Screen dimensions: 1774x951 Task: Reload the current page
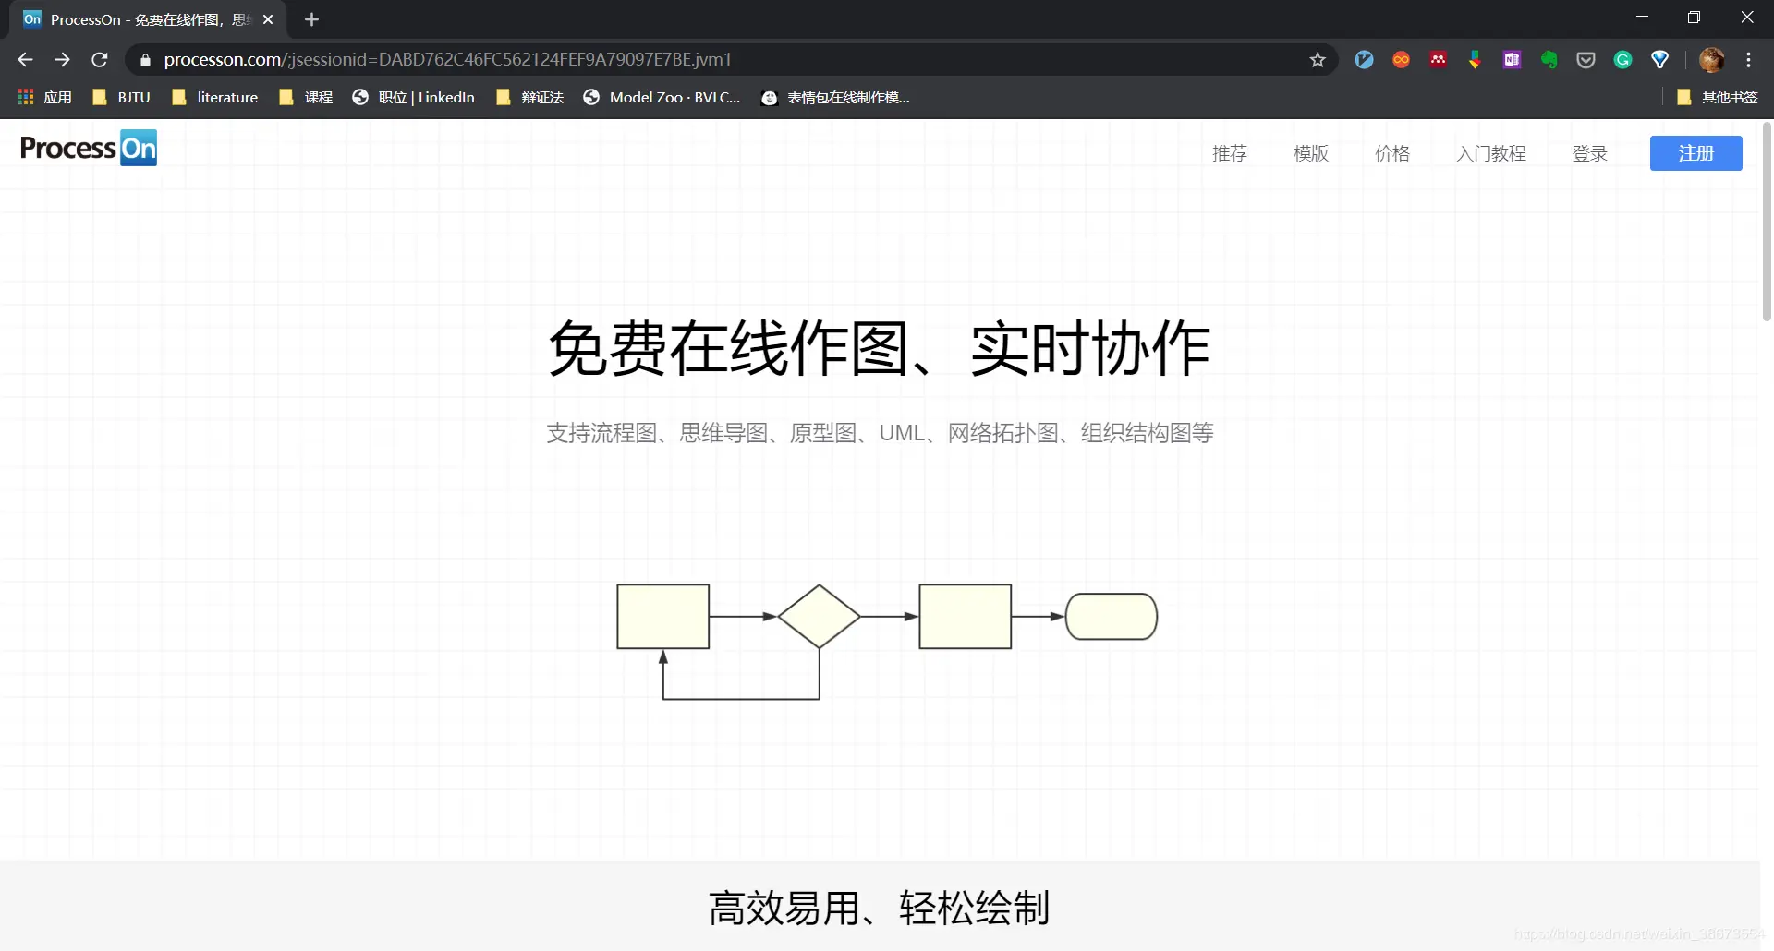[99, 59]
